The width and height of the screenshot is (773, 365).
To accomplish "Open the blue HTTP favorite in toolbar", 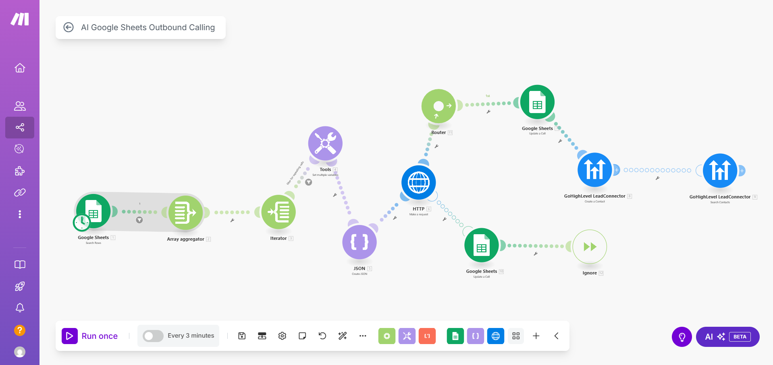I will coord(496,336).
